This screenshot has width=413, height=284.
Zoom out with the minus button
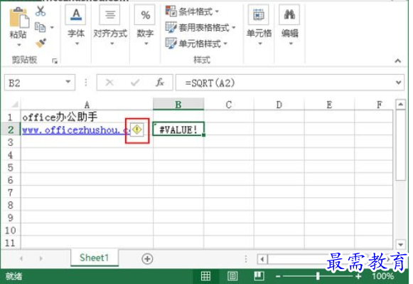point(278,276)
